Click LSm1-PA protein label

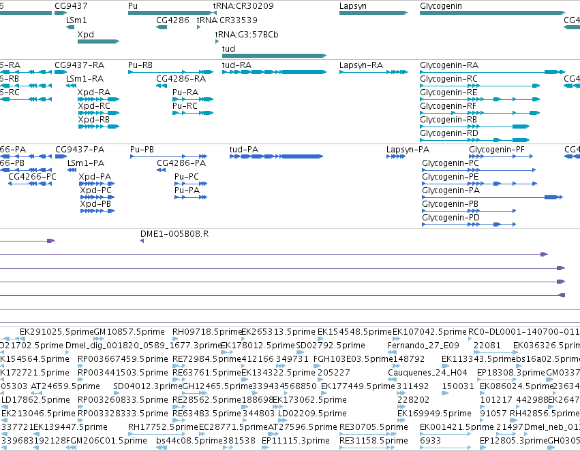pos(86,163)
